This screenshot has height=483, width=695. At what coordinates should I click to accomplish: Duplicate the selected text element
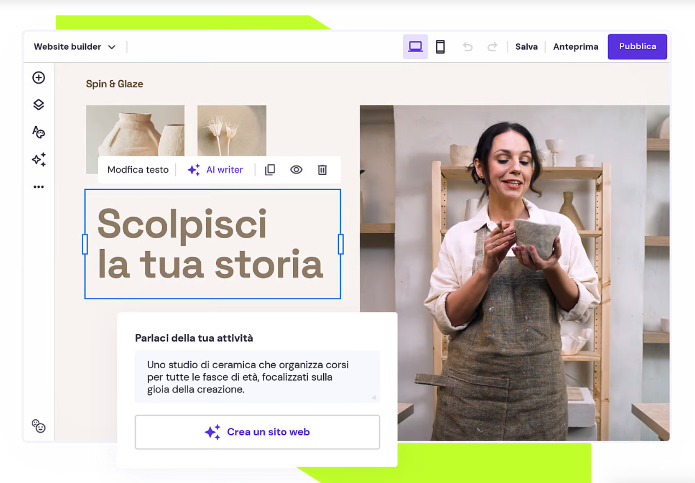click(270, 170)
